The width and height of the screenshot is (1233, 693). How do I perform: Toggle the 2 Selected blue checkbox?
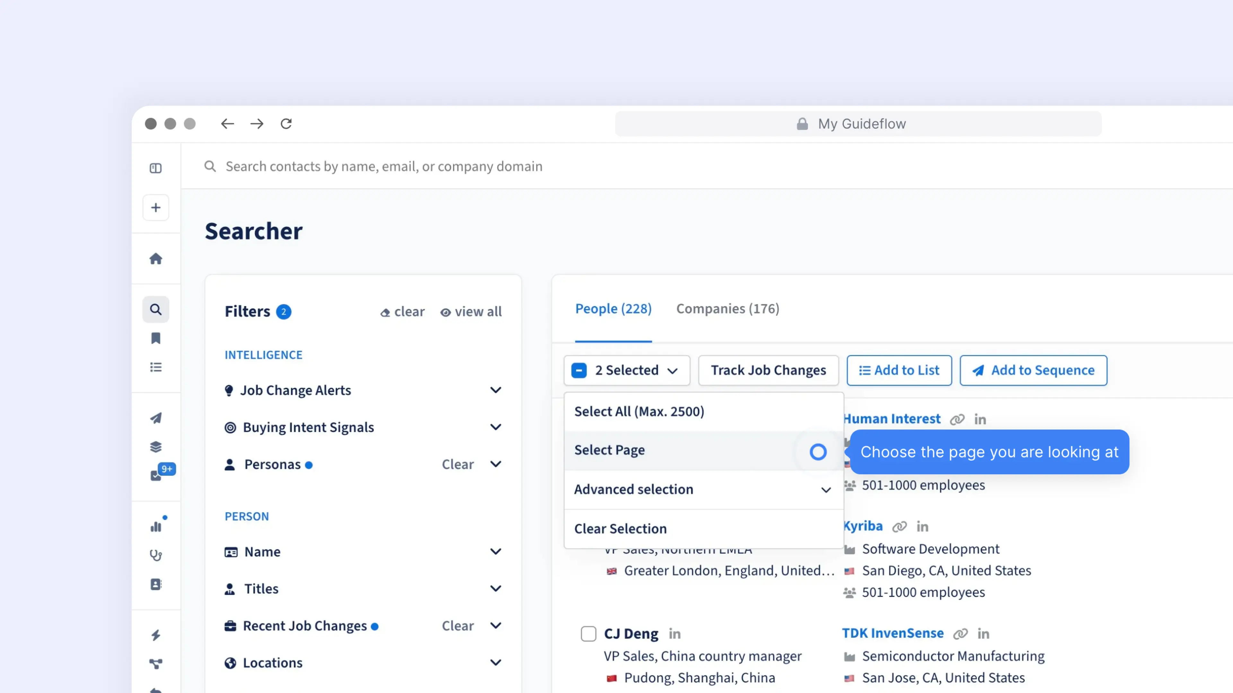(579, 370)
